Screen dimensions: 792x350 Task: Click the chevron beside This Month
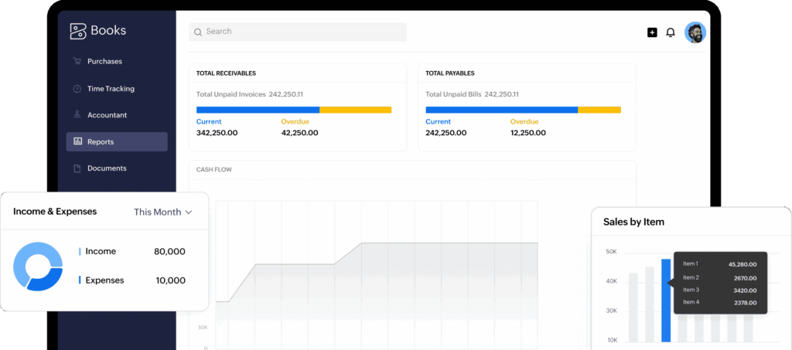click(x=189, y=212)
